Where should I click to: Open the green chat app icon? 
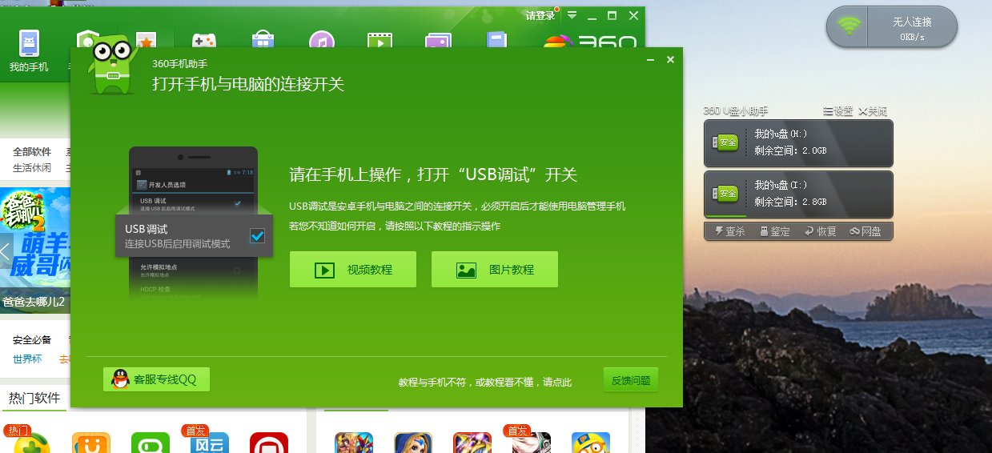[x=151, y=443]
